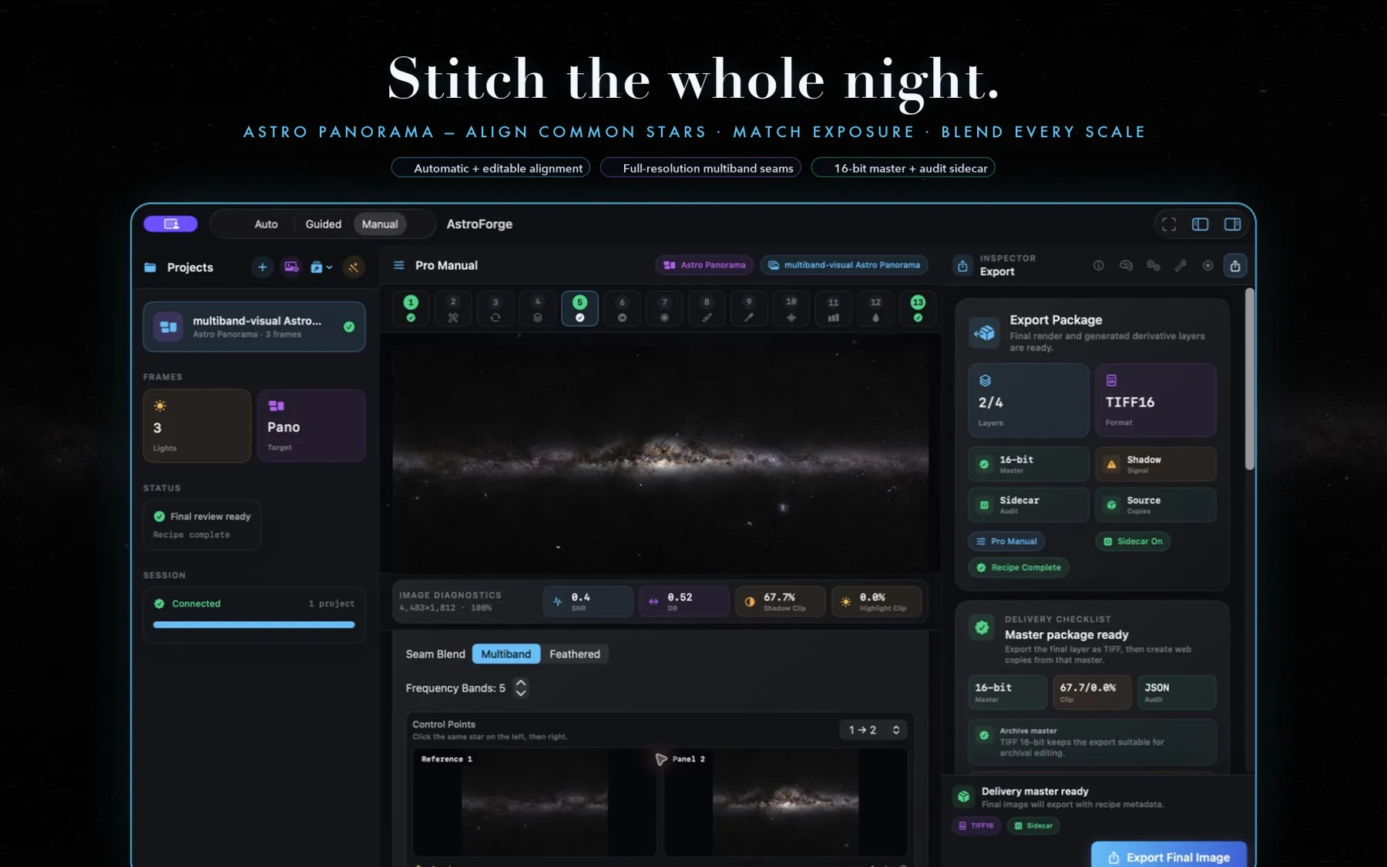Open the 1→2 panel pair dropdown

tap(874, 730)
